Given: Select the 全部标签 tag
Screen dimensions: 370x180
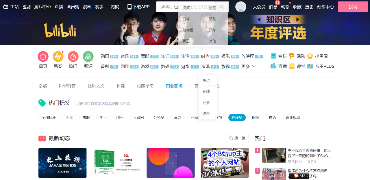Looking at the screenshot, I should point(49,118).
